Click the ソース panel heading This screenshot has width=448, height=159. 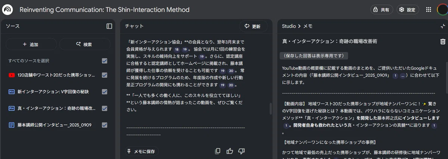pos(13,26)
